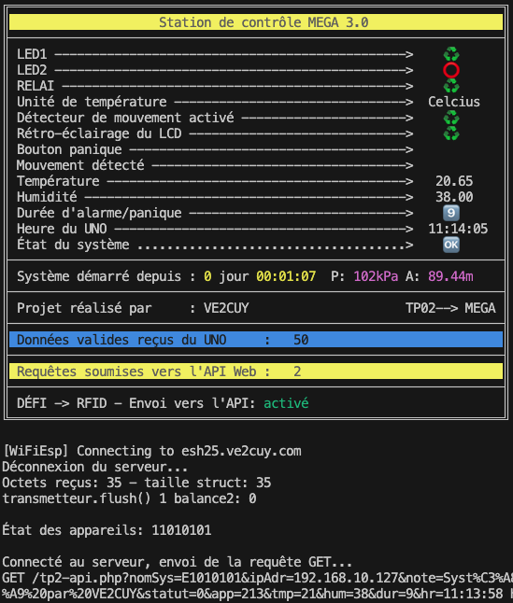Click the count 2 in the yellow bar
The height and width of the screenshot is (603, 513).
click(x=297, y=372)
